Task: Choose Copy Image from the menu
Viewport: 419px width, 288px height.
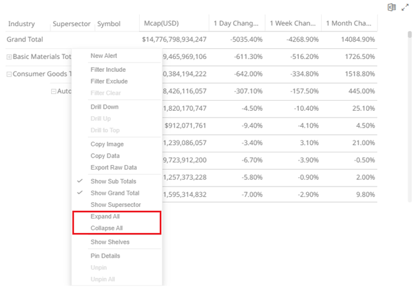Action: 107,144
